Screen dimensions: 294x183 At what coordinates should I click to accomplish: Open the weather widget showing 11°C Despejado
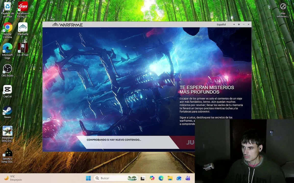point(13,178)
